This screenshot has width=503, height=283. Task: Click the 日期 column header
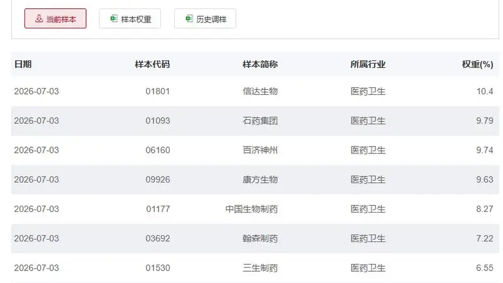(23, 64)
